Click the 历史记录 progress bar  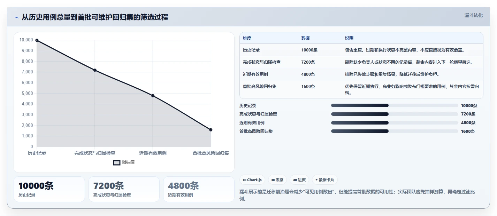point(395,105)
